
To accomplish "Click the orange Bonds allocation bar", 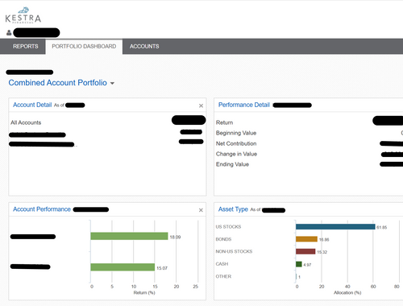I will [306, 239].
